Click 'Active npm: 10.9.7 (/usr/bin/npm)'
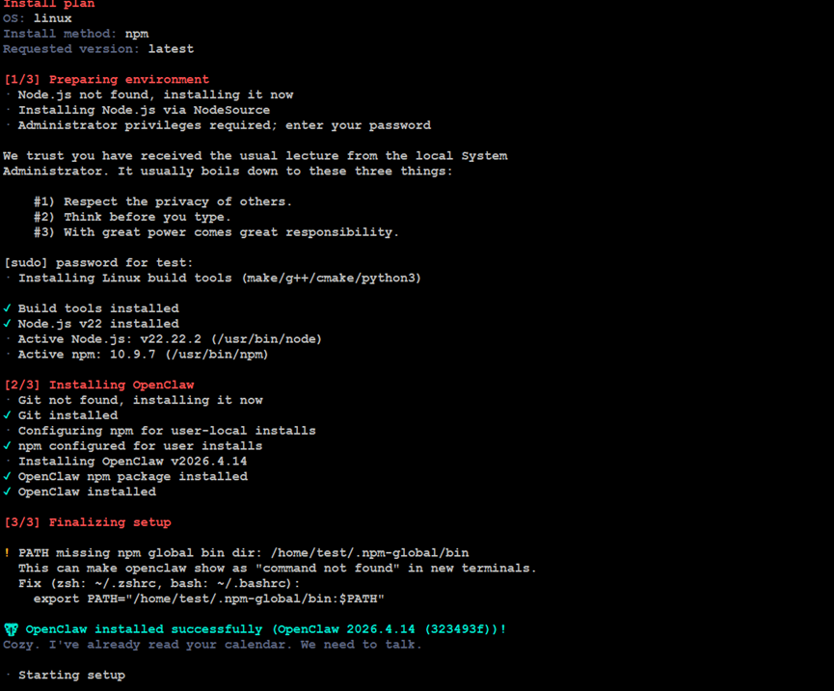The image size is (834, 691). pyautogui.click(x=143, y=355)
